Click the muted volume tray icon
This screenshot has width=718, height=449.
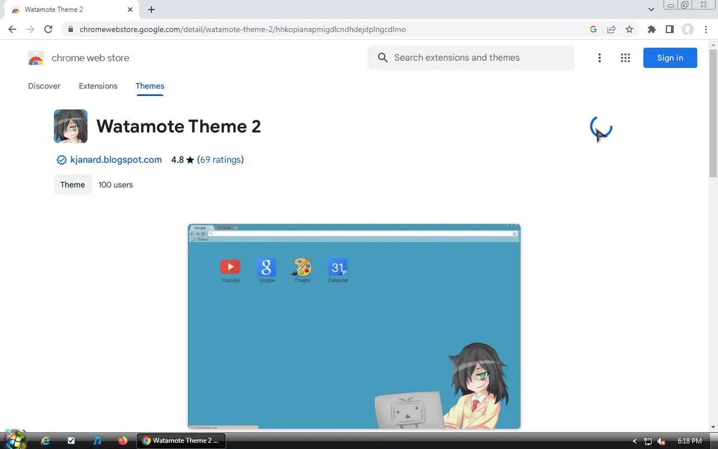click(661, 441)
